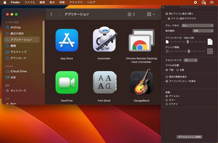Click デフォルトとして使用 button
218x143 pixels.
189,137
